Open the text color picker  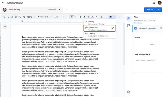click(x=92, y=17)
